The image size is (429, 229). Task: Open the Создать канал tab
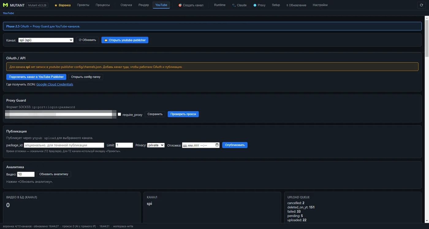click(x=191, y=5)
